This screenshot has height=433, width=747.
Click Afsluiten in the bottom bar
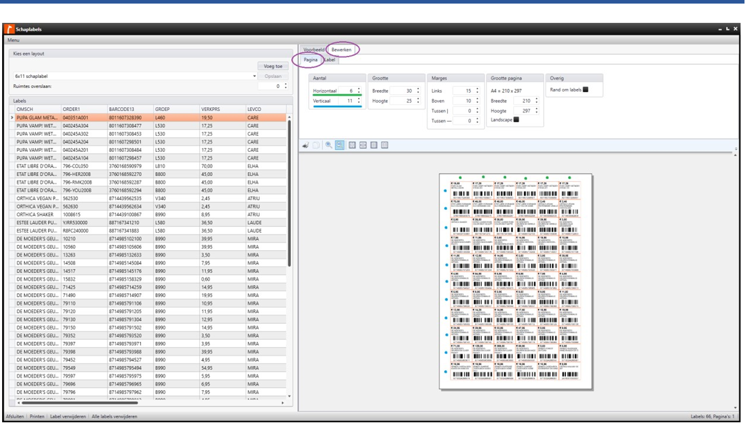pyautogui.click(x=15, y=417)
